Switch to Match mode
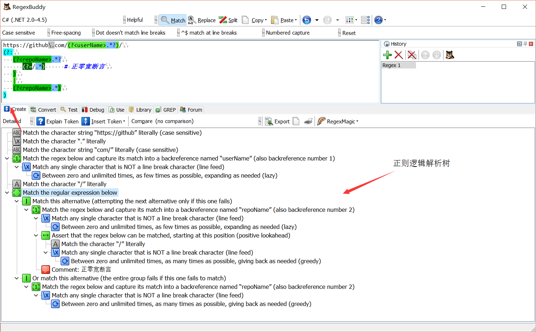 tap(173, 20)
